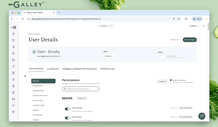Click the Search permissions input field
218x127 pixels.
pyautogui.click(x=81, y=89)
